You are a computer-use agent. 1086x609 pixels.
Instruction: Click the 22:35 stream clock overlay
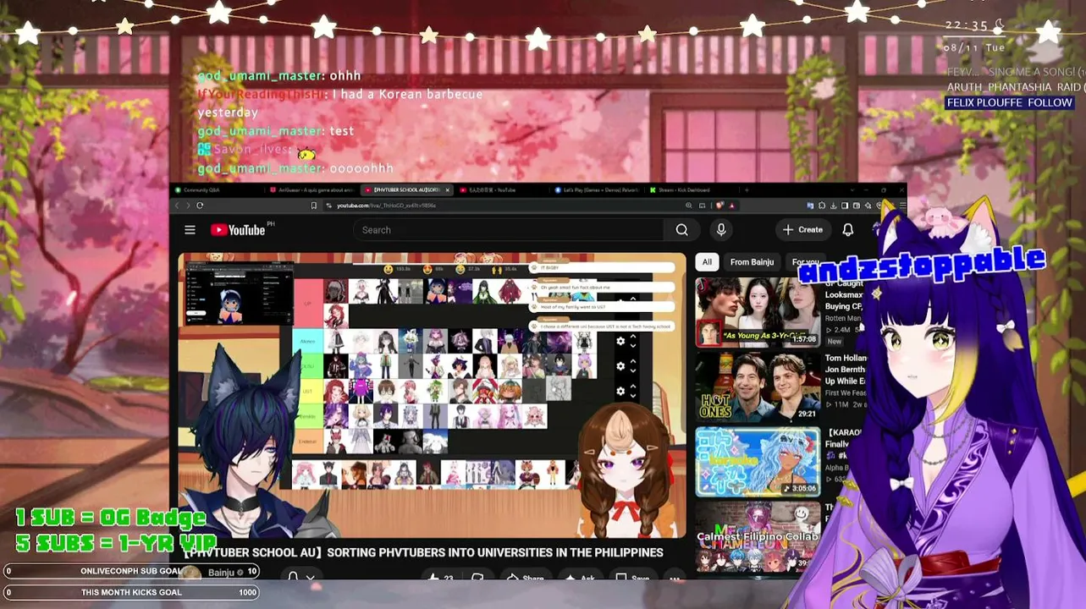(967, 26)
